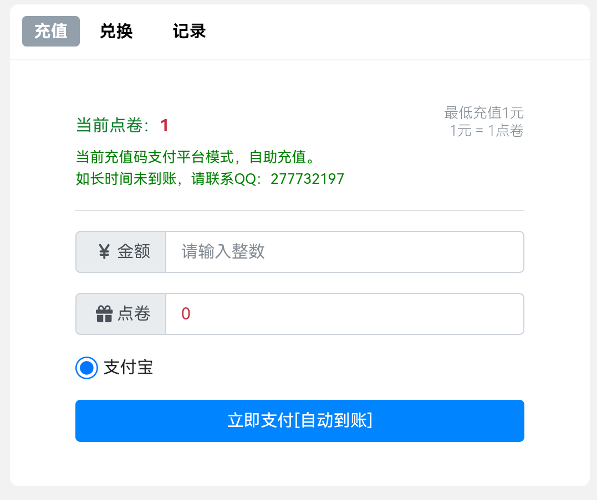Click the 点卷 field showing 0
The height and width of the screenshot is (500, 597).
point(344,314)
